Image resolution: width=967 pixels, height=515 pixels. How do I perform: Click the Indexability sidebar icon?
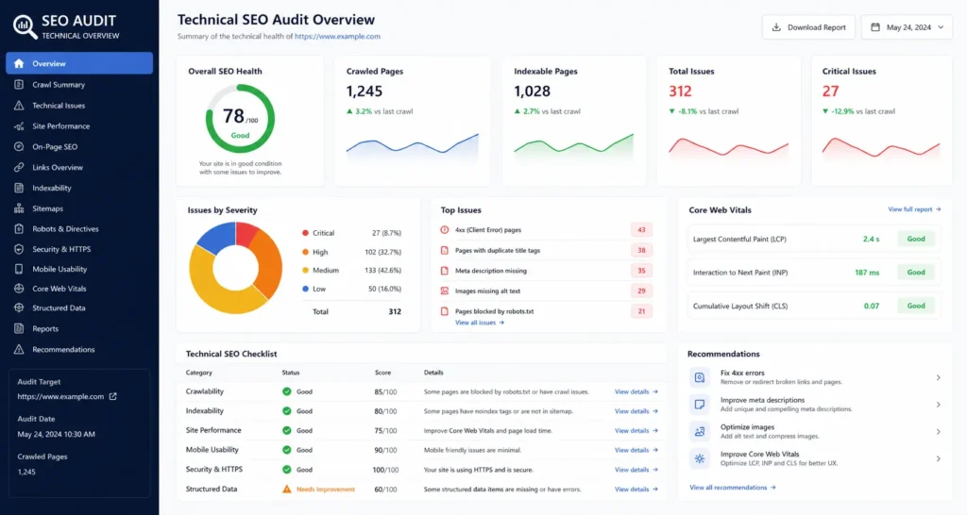tap(19, 188)
